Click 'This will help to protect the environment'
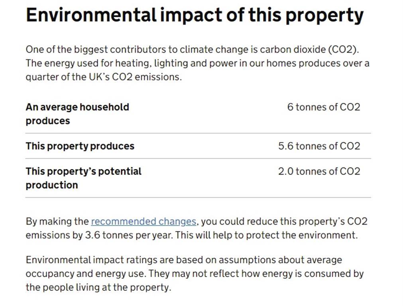 [266, 235]
